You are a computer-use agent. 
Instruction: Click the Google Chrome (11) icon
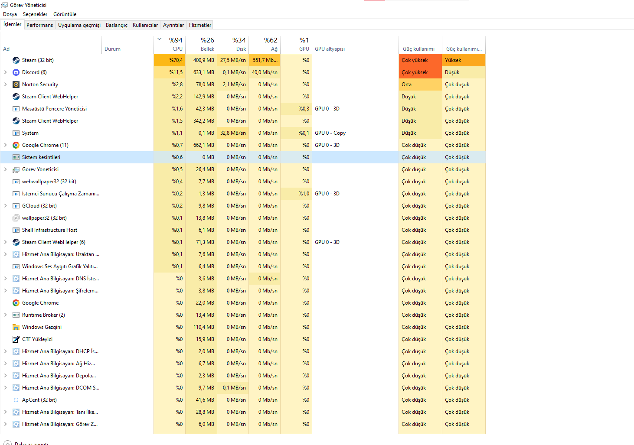pos(16,145)
